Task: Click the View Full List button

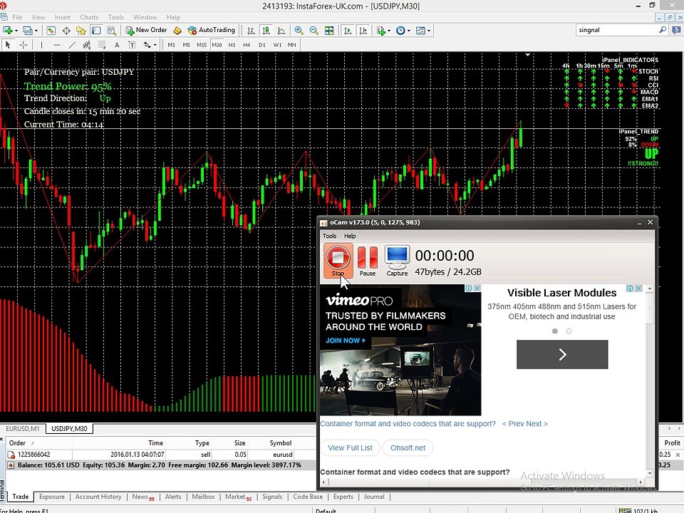Action: pyautogui.click(x=350, y=447)
